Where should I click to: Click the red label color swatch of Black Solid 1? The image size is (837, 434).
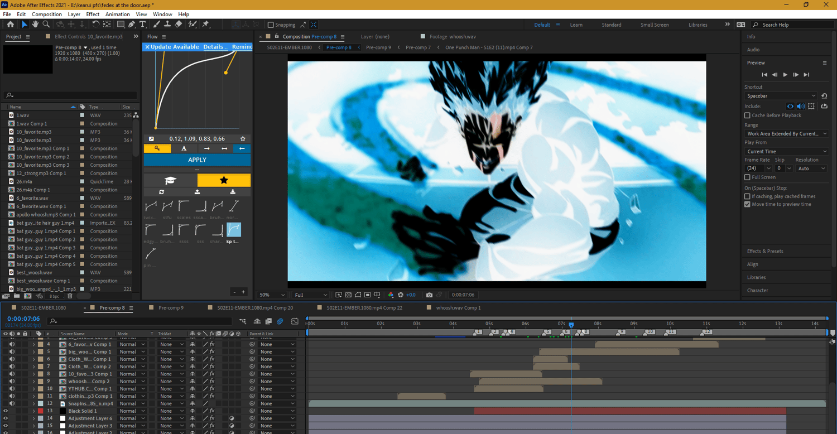(x=40, y=411)
